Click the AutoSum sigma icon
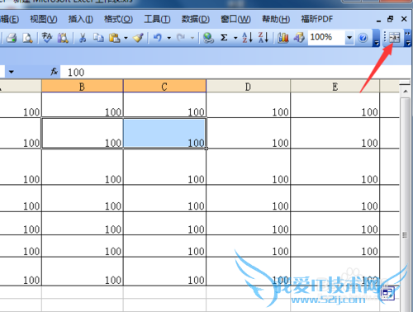The width and height of the screenshot is (413, 312). tap(224, 37)
